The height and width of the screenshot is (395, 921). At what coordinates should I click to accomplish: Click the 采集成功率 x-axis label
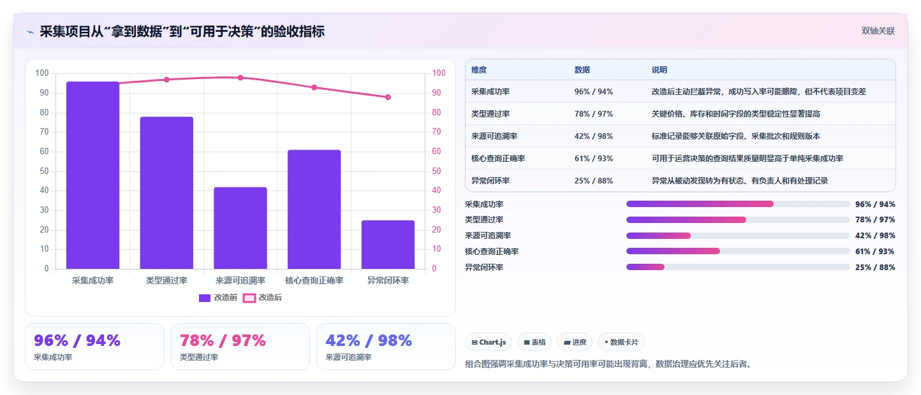pos(92,280)
